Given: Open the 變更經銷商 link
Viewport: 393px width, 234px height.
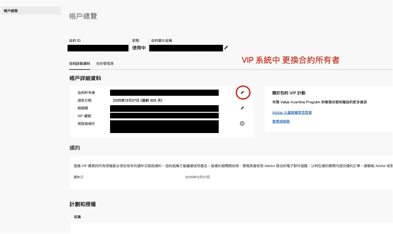Looking at the screenshot, I should (281, 121).
